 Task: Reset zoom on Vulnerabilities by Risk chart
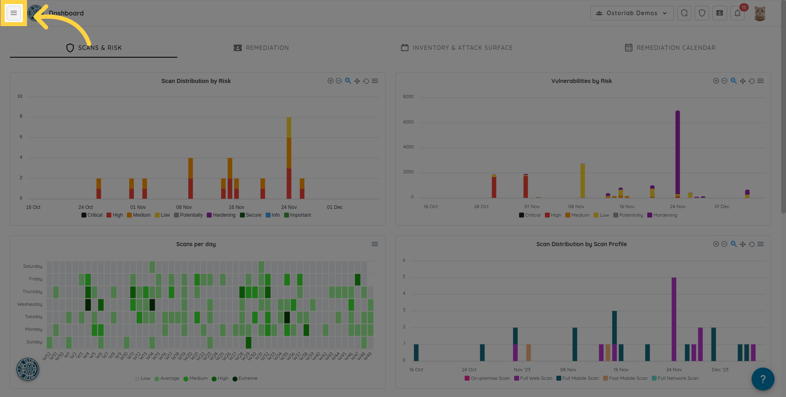click(752, 81)
